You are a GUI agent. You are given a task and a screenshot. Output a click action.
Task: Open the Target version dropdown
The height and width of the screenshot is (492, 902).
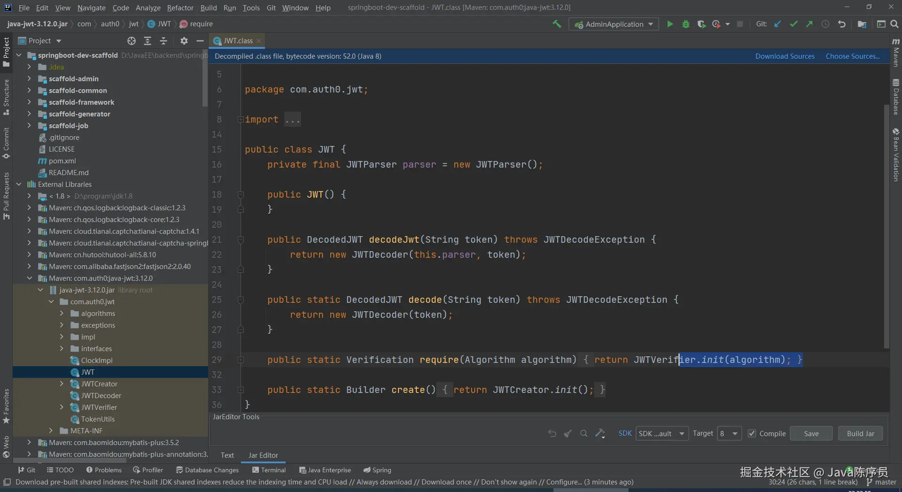(x=729, y=433)
